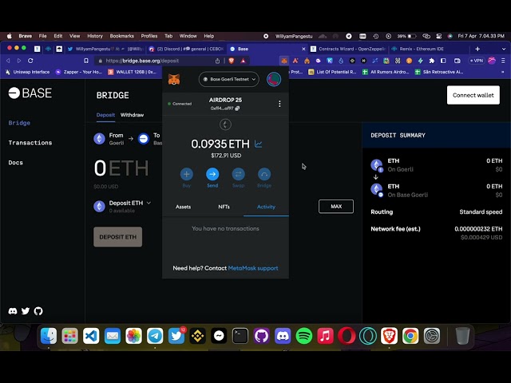Open a new browser tab
This screenshot has height=383, width=511.
477,49
